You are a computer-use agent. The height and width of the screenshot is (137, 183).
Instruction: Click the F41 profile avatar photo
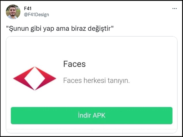(x=13, y=12)
